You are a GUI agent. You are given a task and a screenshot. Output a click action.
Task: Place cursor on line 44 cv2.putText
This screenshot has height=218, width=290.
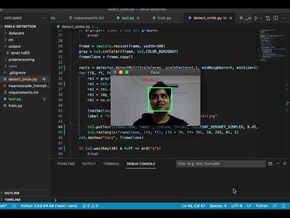[101, 127]
